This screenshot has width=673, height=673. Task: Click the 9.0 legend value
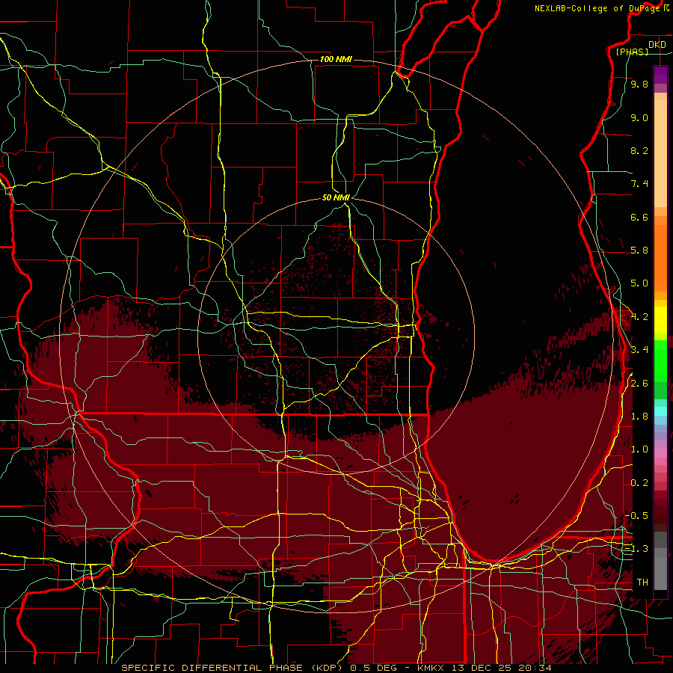[639, 117]
